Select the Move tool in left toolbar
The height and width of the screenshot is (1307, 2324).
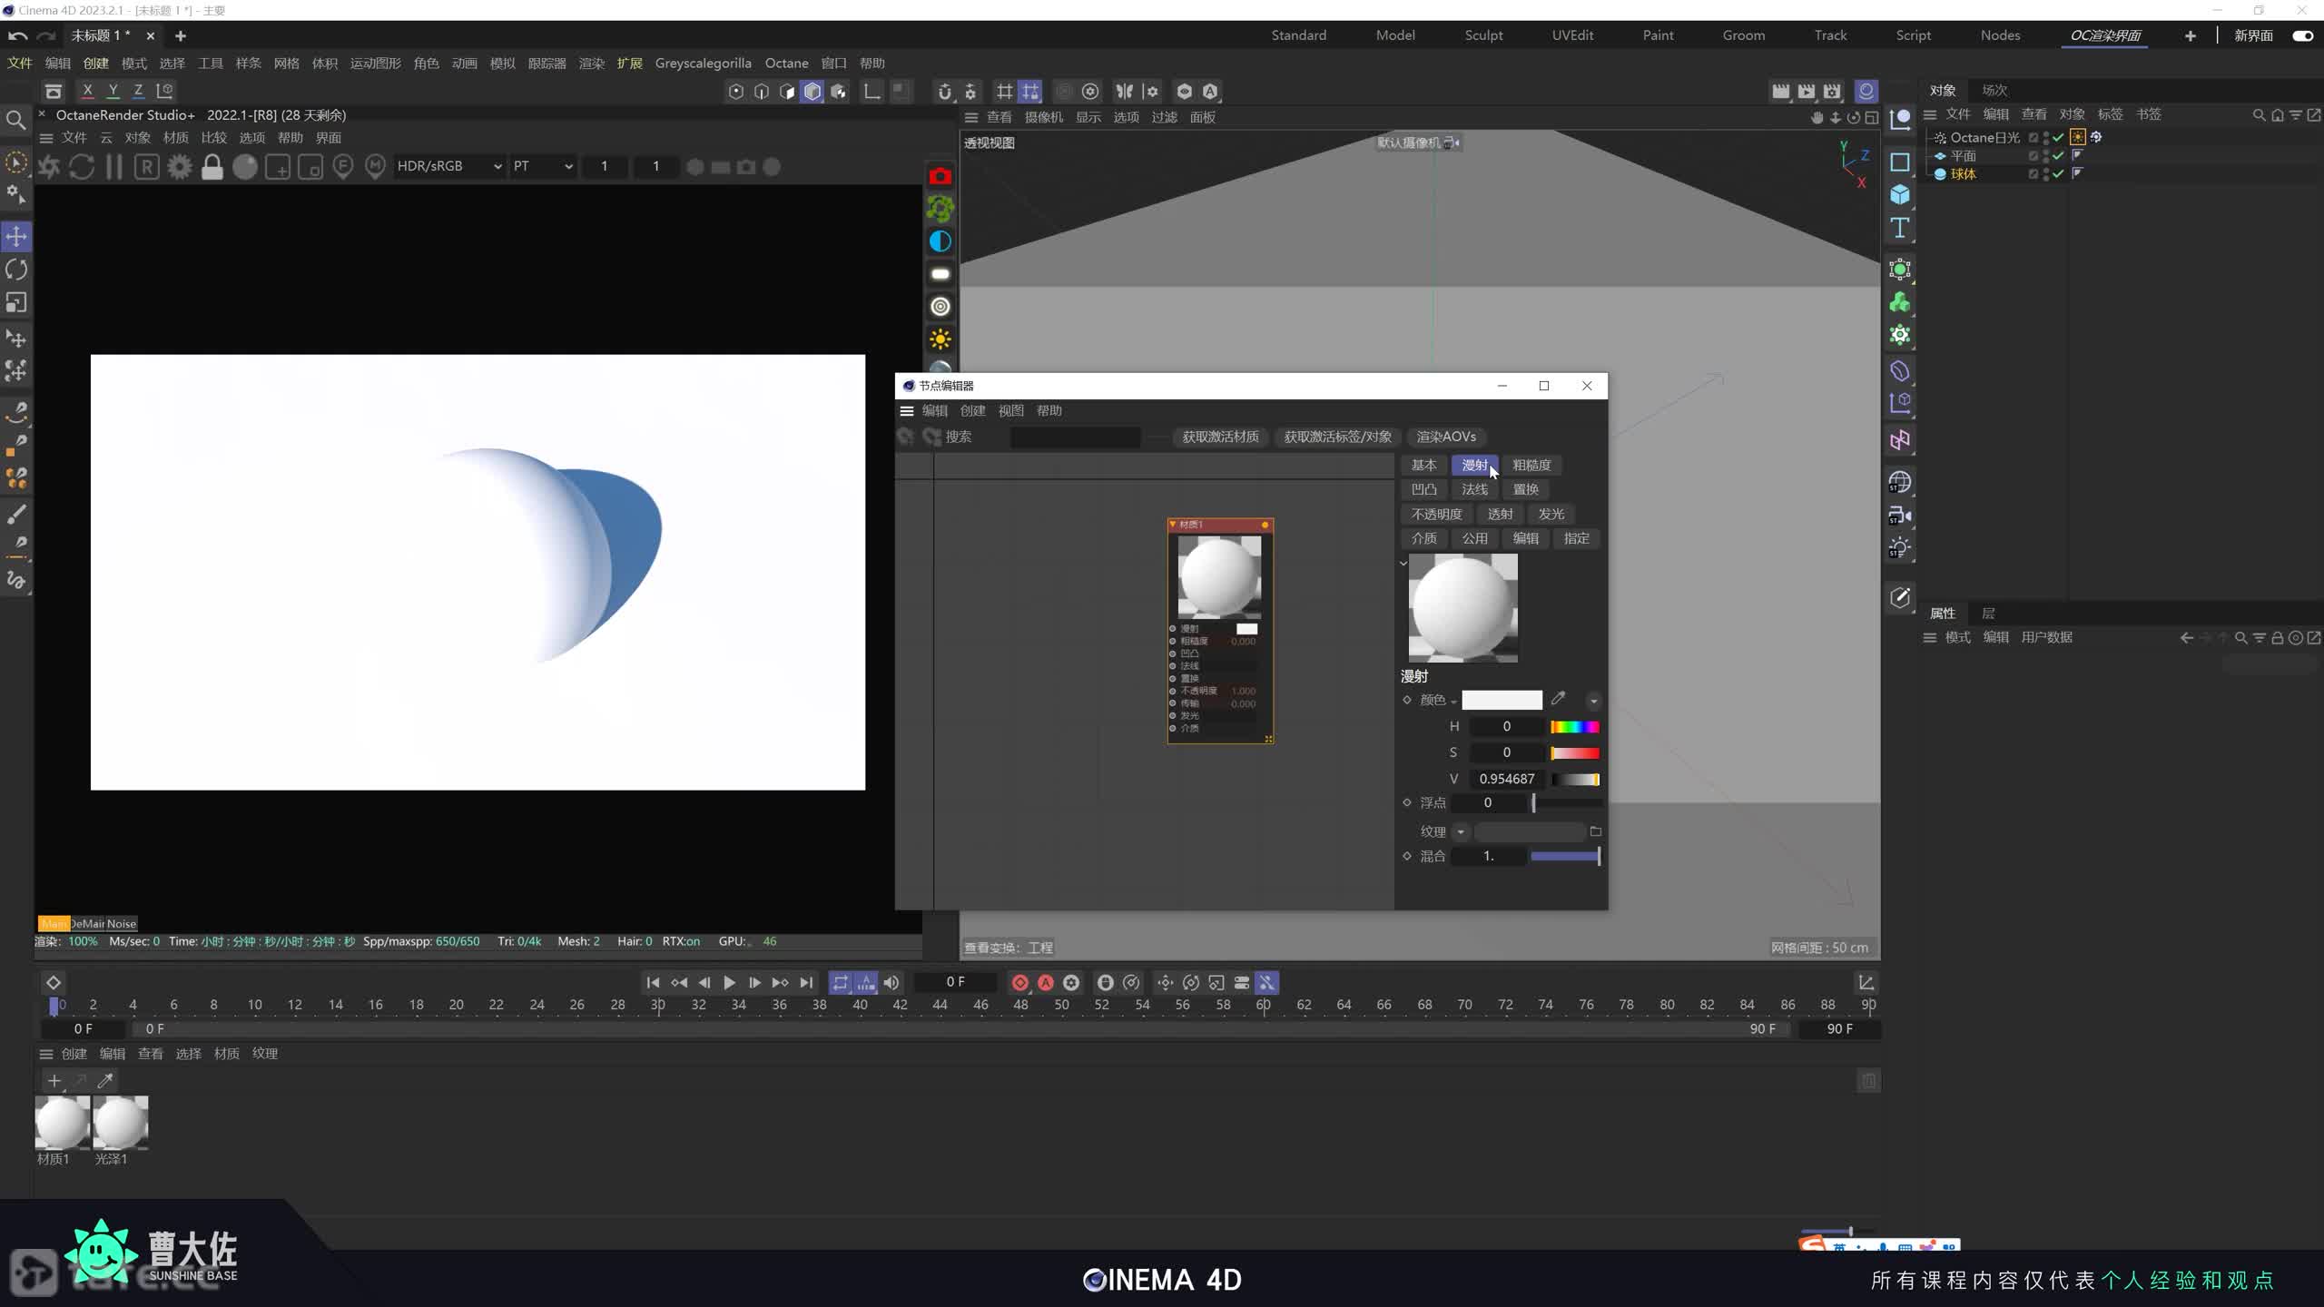coord(16,237)
